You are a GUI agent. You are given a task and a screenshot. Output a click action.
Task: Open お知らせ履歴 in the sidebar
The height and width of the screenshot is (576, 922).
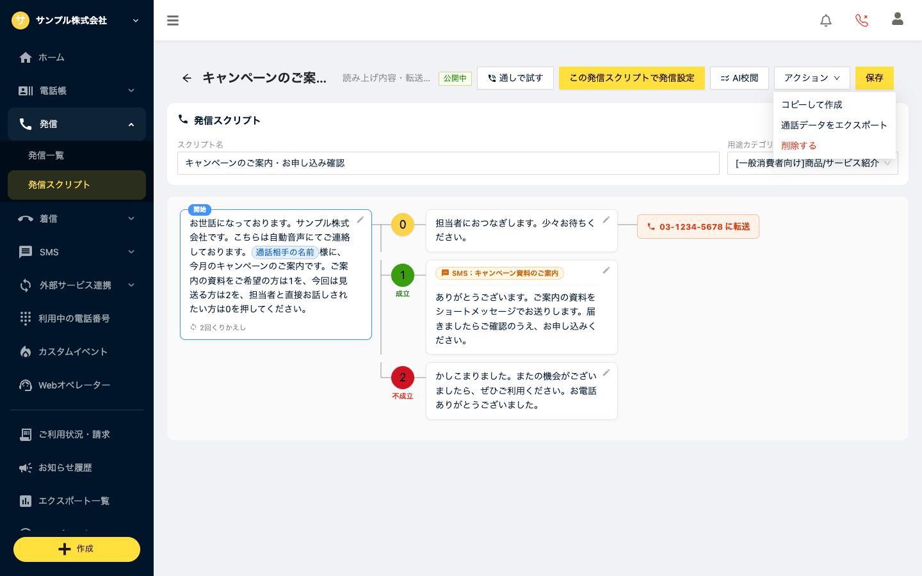point(77,468)
